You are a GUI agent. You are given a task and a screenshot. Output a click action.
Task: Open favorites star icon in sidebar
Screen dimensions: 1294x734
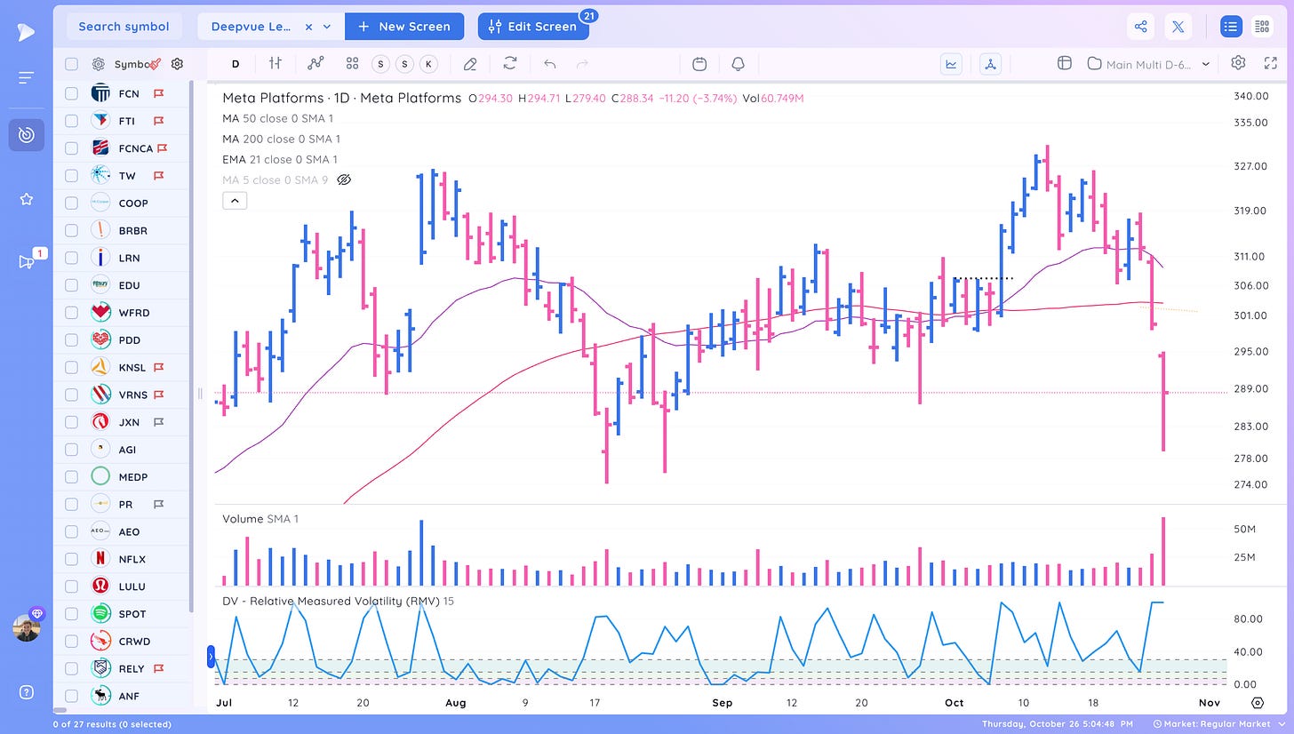[26, 199]
